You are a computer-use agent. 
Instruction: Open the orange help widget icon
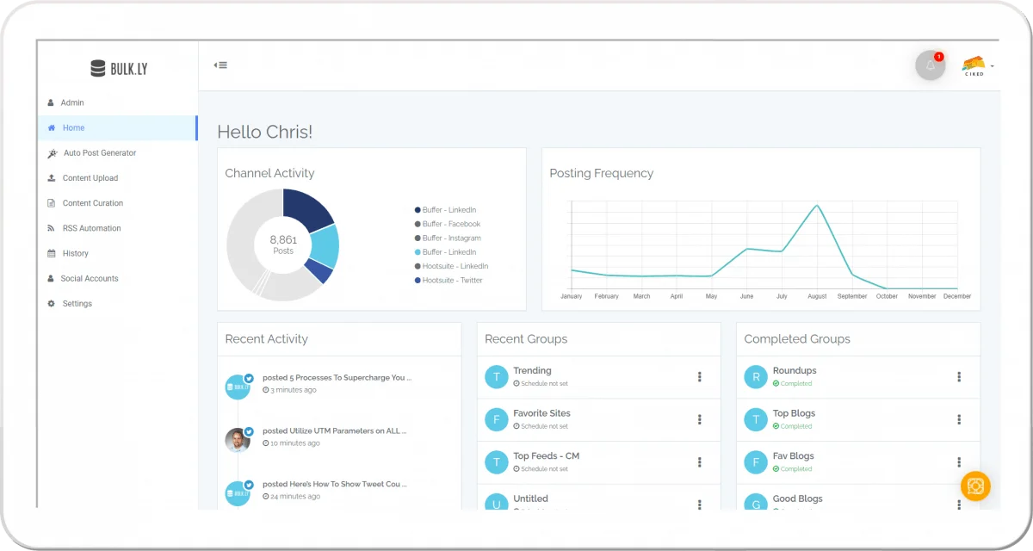[x=975, y=486]
